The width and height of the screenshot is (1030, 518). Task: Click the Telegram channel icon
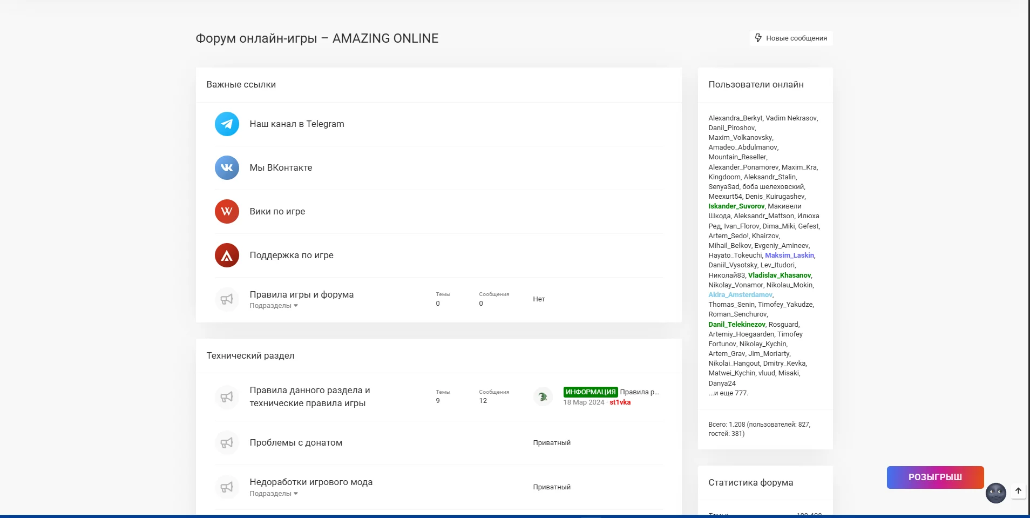click(x=227, y=124)
